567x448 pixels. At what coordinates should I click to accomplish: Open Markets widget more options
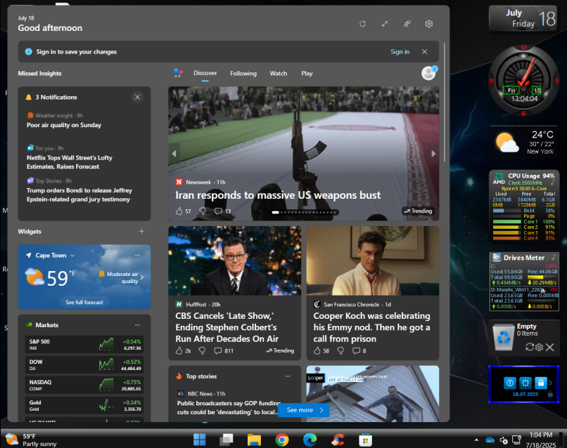[137, 325]
